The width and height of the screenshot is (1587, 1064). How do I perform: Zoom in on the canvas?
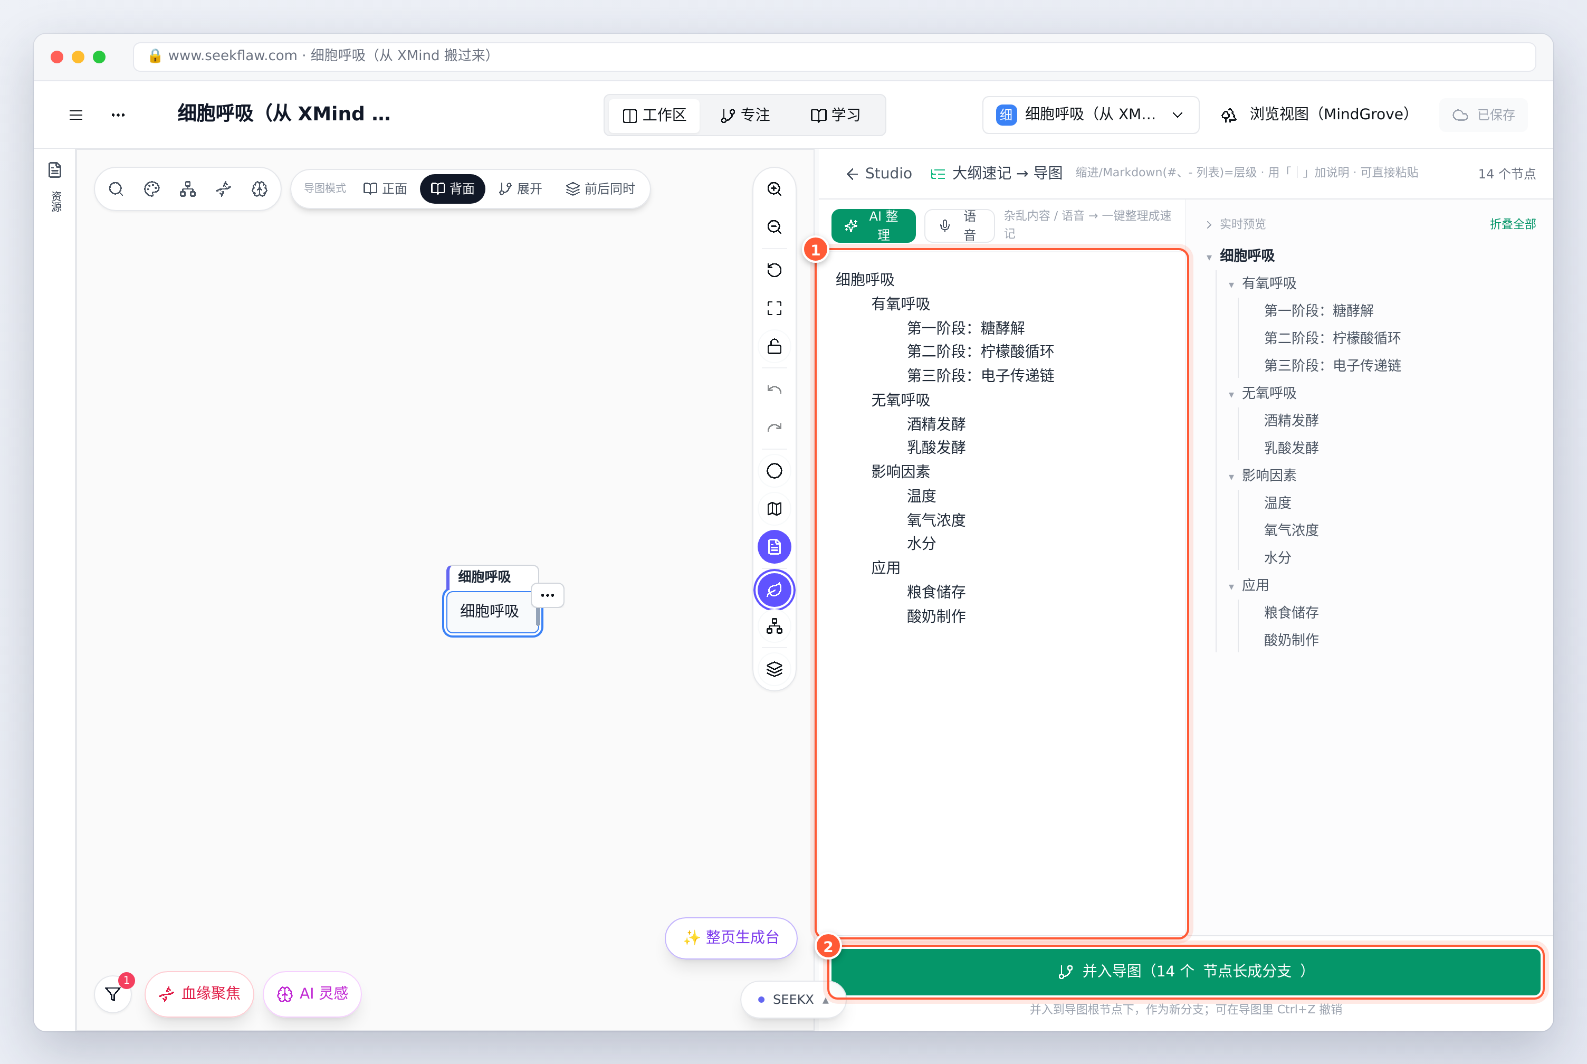pos(775,188)
